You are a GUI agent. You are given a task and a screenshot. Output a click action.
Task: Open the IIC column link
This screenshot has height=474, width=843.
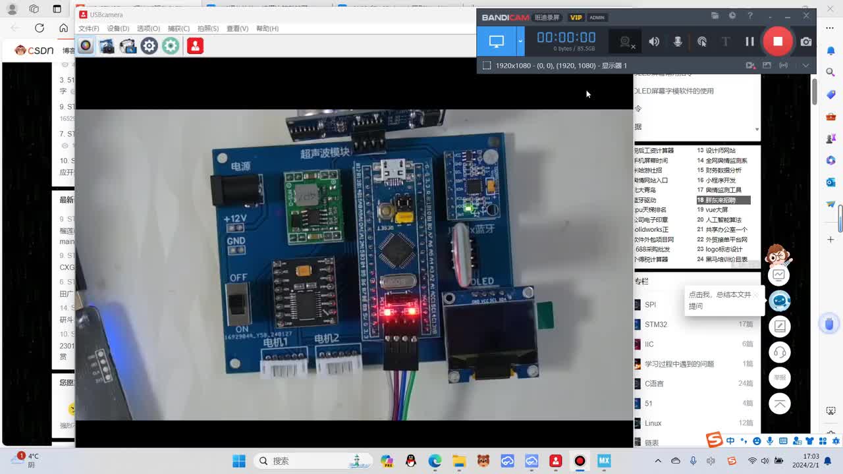click(x=649, y=344)
